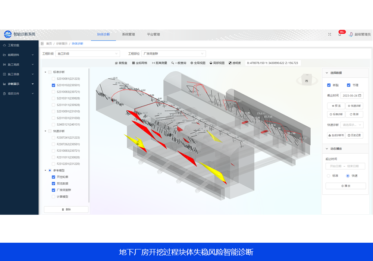Open the 透明度 transparency tool
Image resolution: width=373 pixels, height=261 pixels.
tap(235, 63)
